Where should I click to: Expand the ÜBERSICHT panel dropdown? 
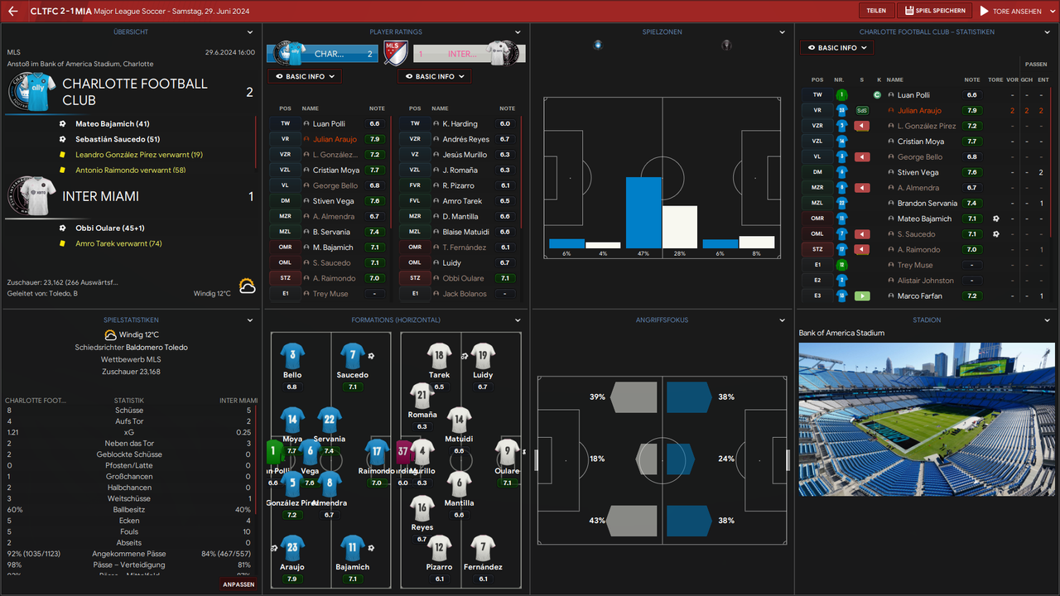coord(250,32)
